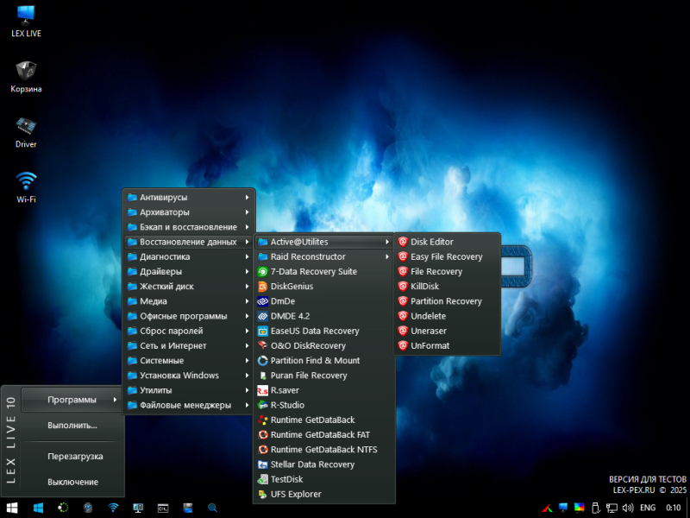
Task: Click the Windows Start button on taskbar
Action: coord(13,508)
